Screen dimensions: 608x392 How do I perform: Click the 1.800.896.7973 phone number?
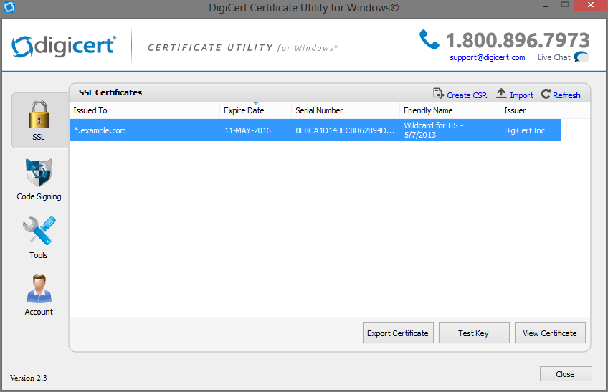coord(518,40)
